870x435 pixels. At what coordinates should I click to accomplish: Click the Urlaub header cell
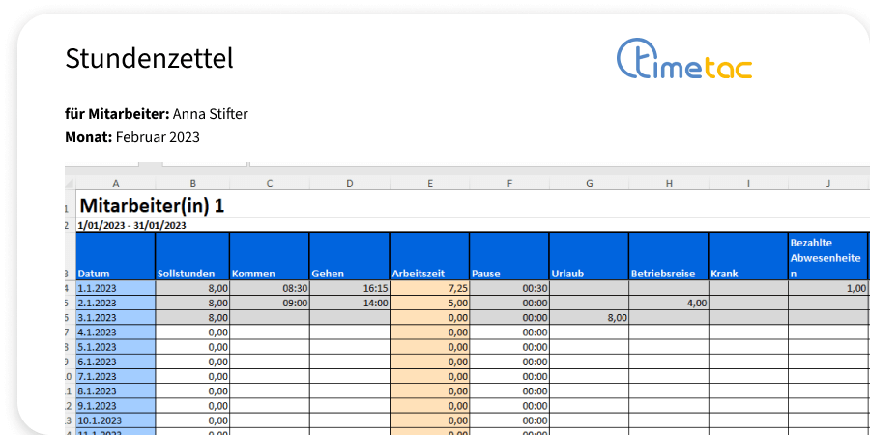589,257
